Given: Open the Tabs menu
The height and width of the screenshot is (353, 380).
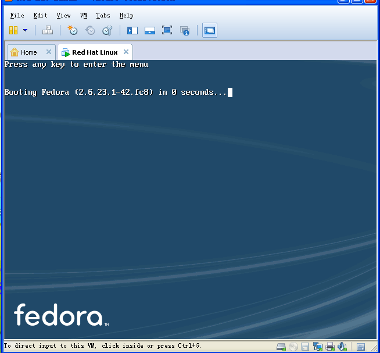Looking at the screenshot, I should pyautogui.click(x=103, y=16).
